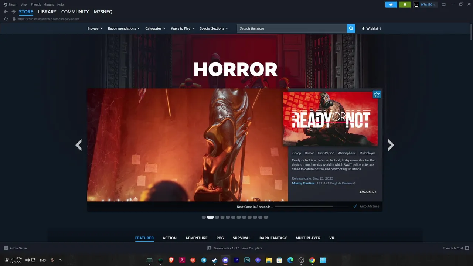Screen dimensions: 473x266
Task: Go back with the left arrow navigation
Action: click(6, 12)
